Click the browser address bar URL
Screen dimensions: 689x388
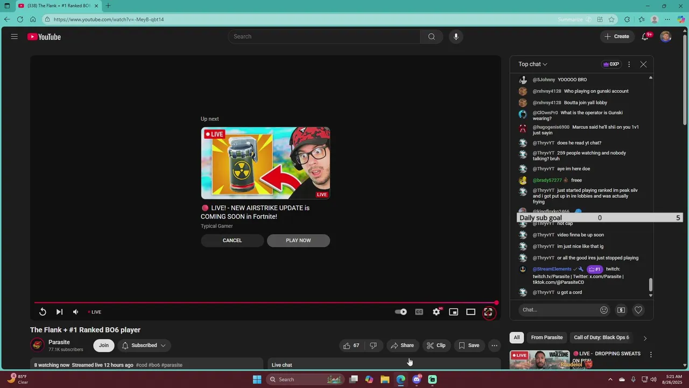tap(109, 19)
